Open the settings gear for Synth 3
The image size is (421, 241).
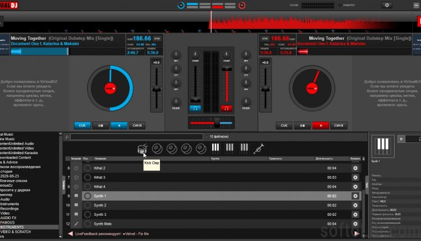(x=355, y=215)
